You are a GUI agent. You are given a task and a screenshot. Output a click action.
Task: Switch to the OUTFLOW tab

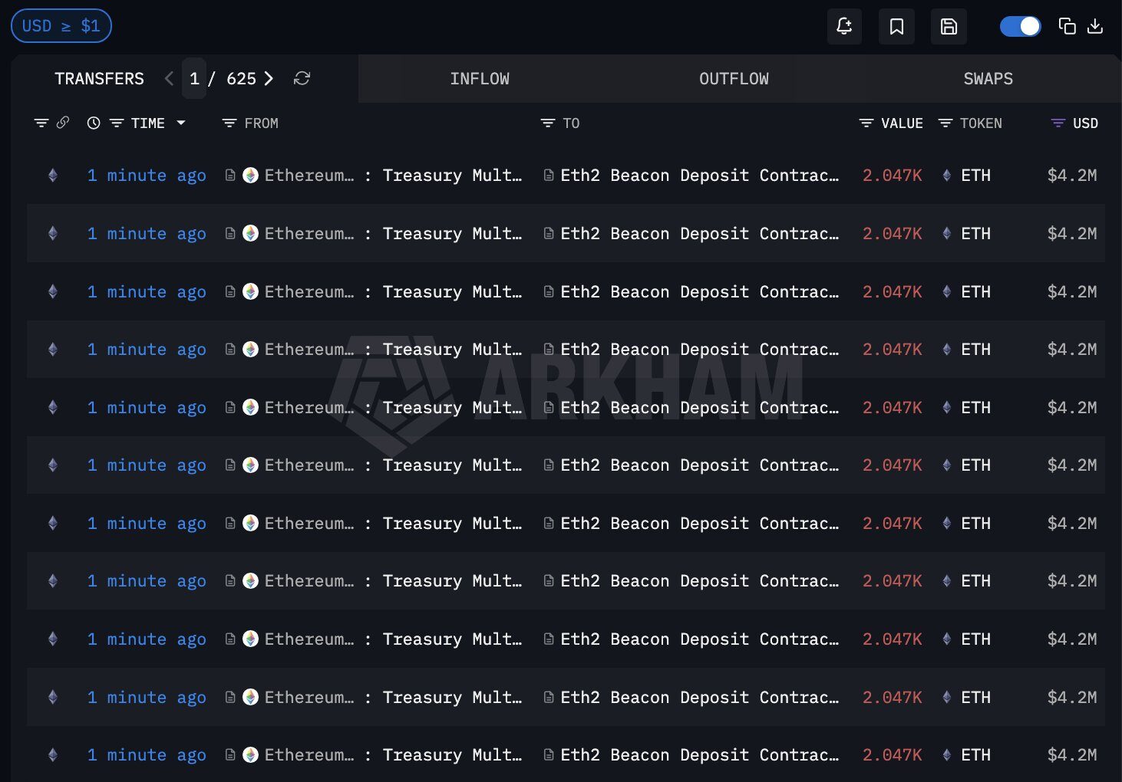[x=734, y=78]
